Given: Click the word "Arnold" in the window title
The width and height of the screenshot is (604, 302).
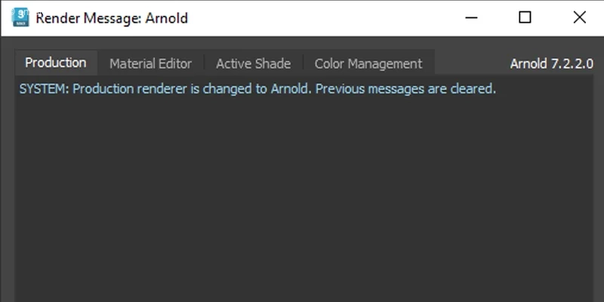Looking at the screenshot, I should pos(165,18).
